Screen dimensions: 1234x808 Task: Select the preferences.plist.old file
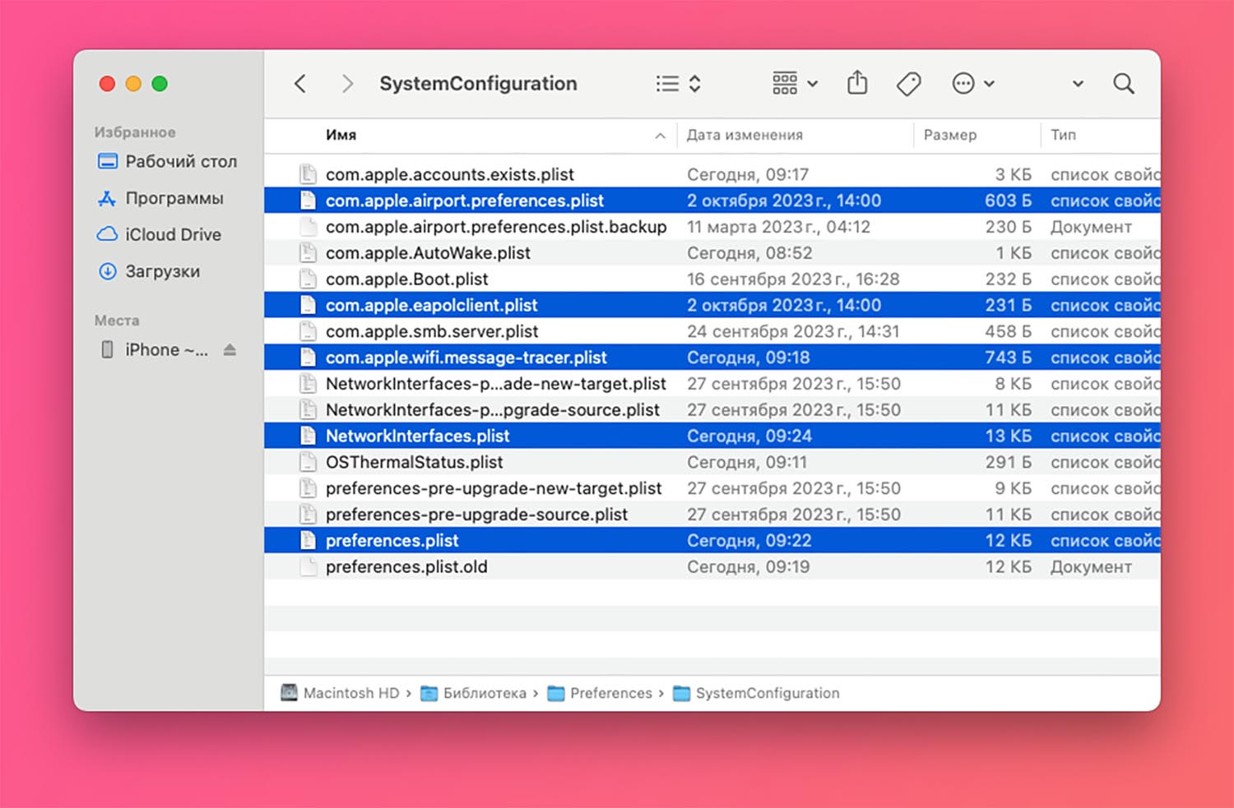pyautogui.click(x=406, y=567)
